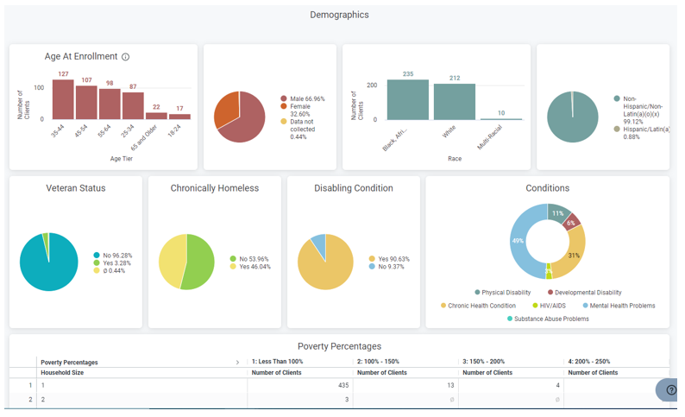Click the 6% Developmental Disability donut segment

571,222
